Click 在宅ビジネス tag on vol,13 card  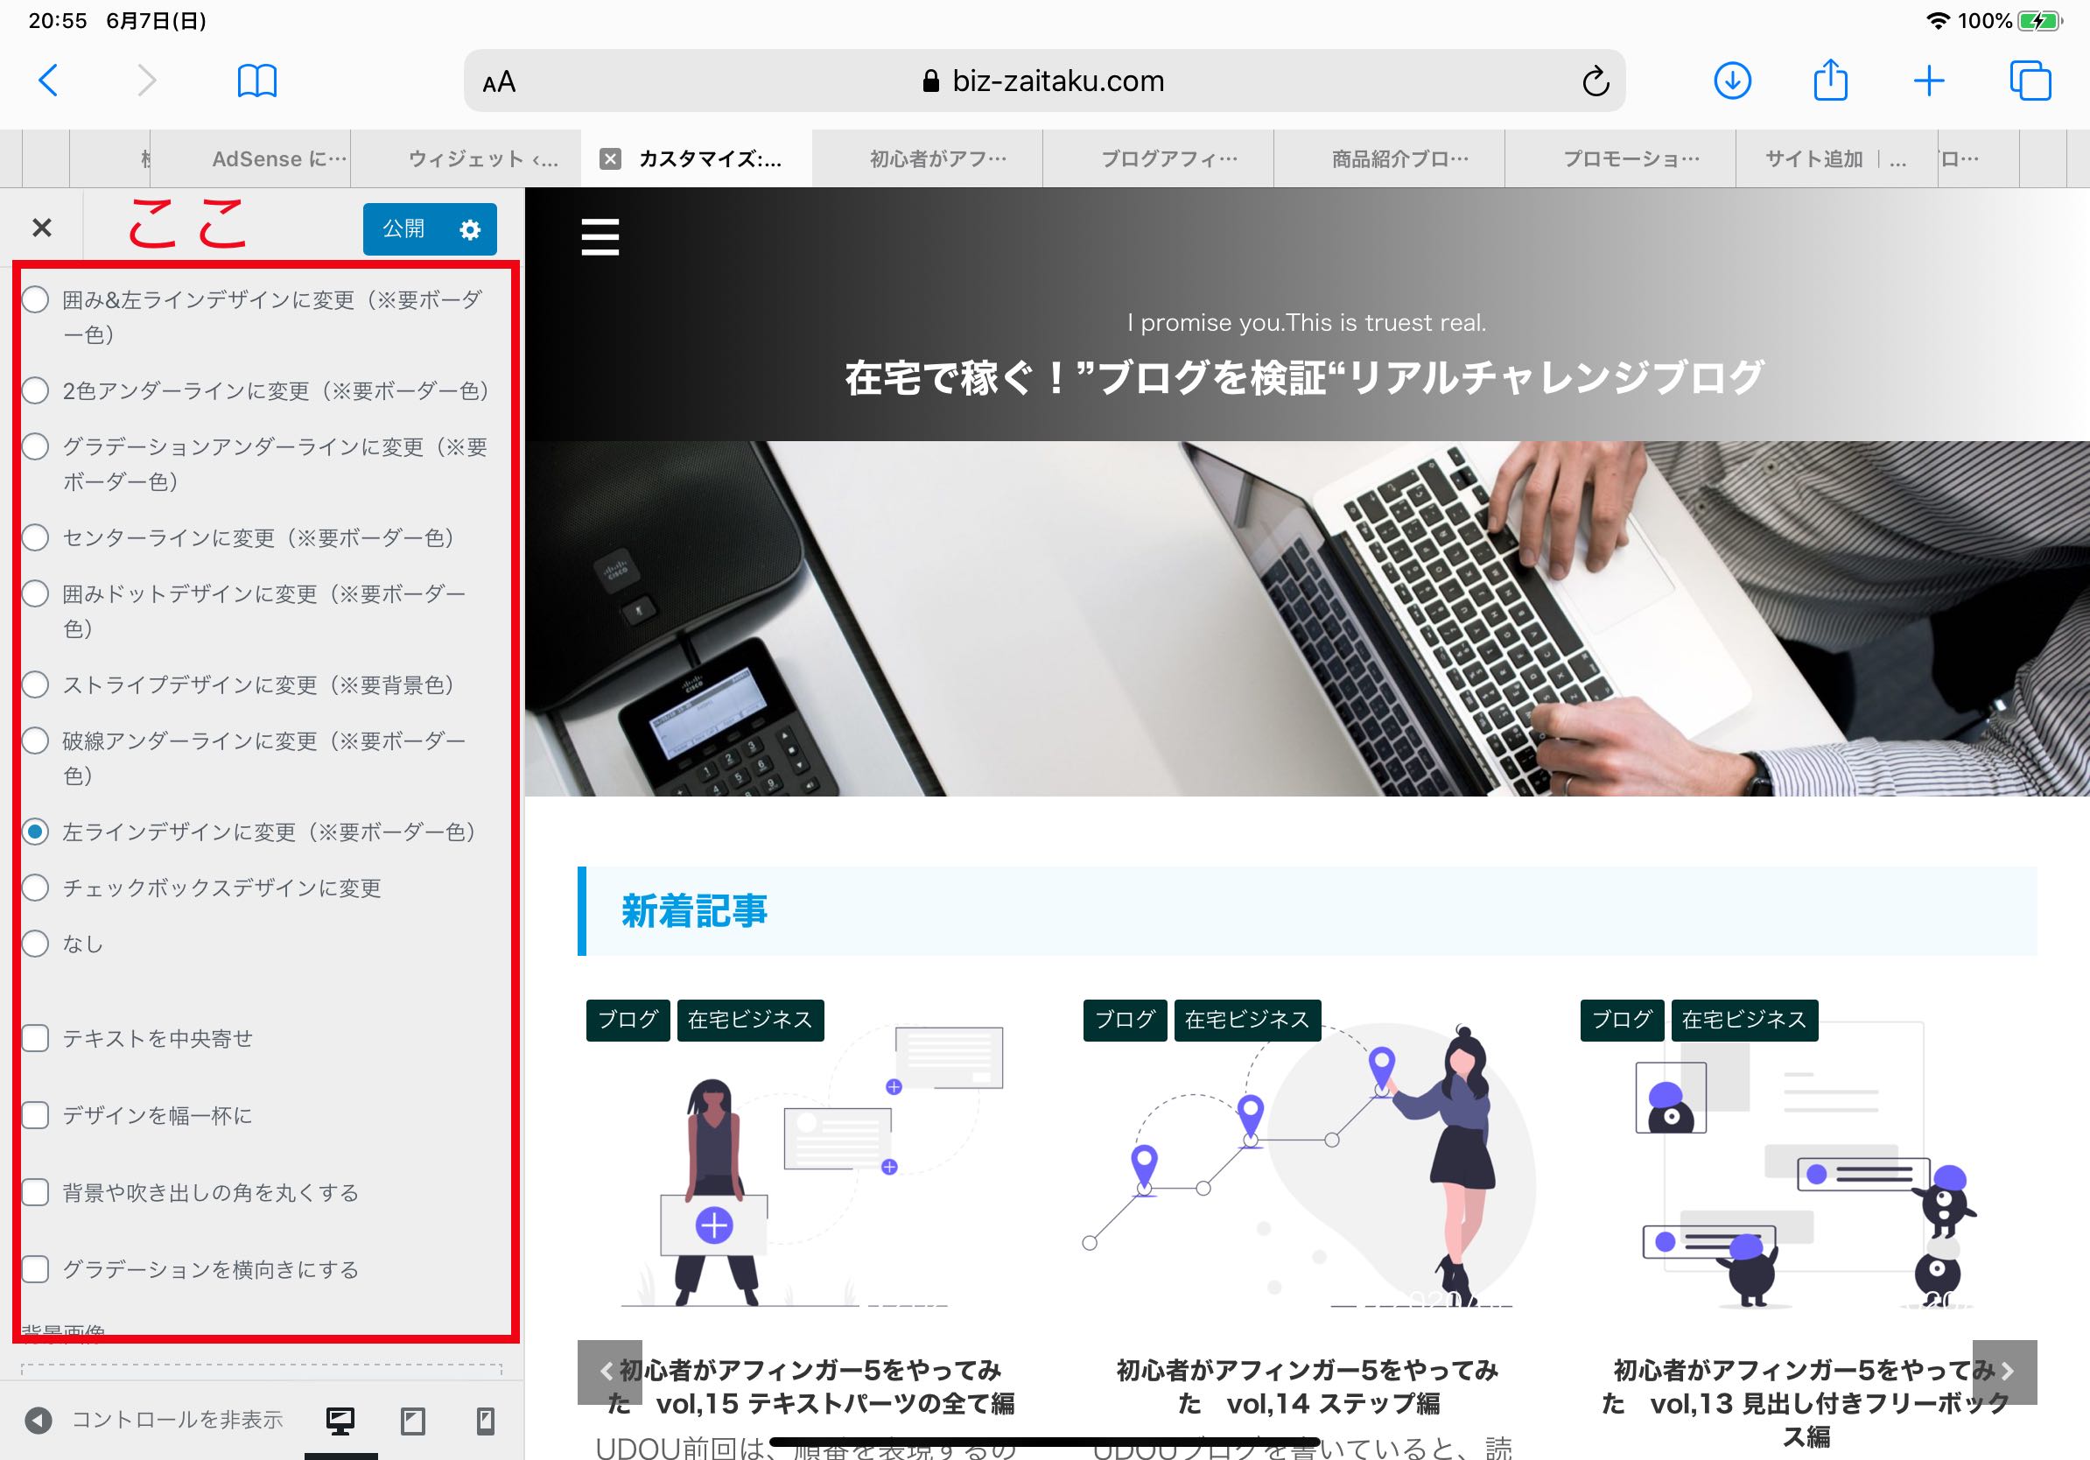pyautogui.click(x=1744, y=1020)
